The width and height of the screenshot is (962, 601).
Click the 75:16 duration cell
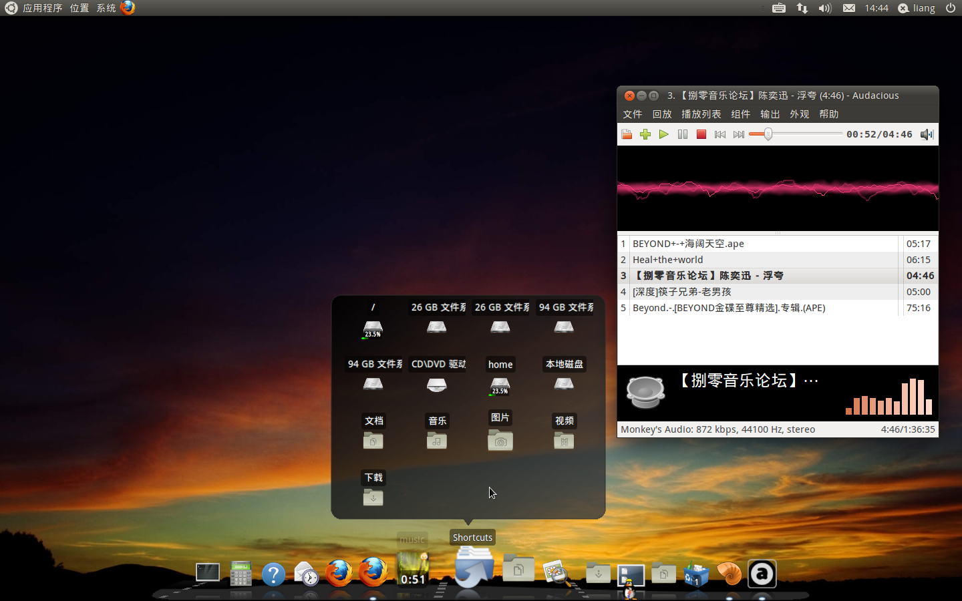919,308
